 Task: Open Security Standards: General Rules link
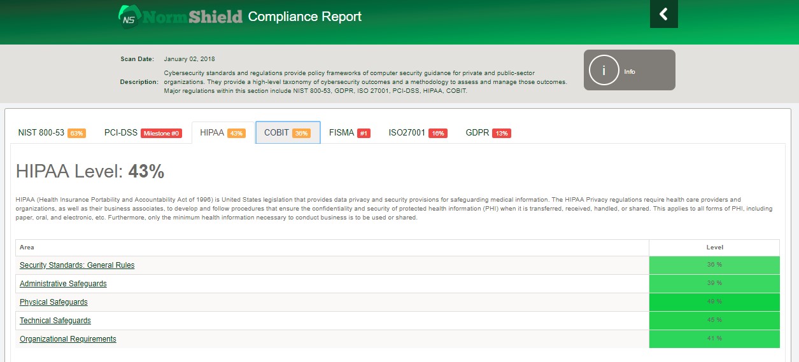pyautogui.click(x=77, y=265)
